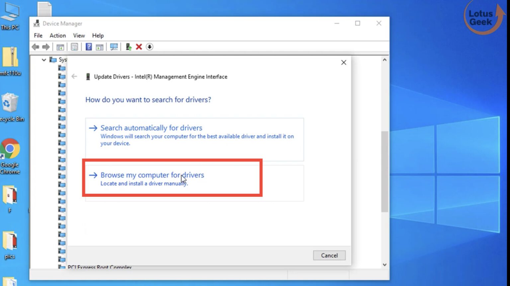Image resolution: width=510 pixels, height=286 pixels.
Task: Click the Help question mark toolbar icon
Action: pos(88,47)
